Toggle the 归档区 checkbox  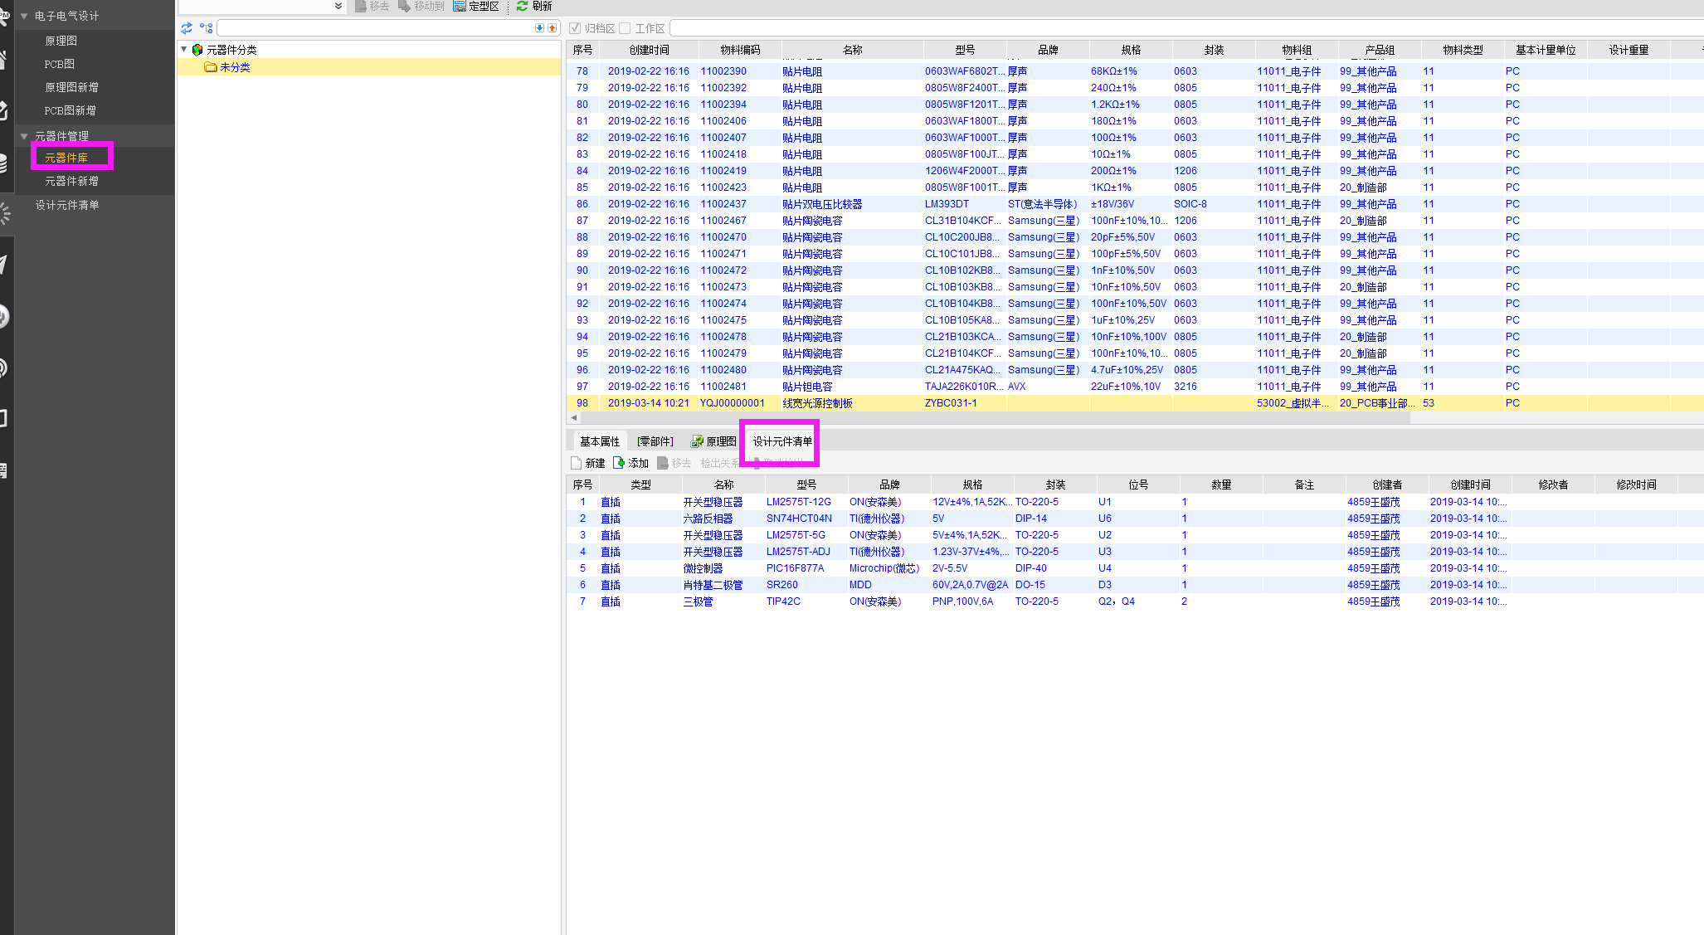click(x=575, y=28)
